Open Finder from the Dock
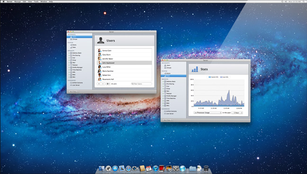The height and width of the screenshot is (174, 307). coord(101,168)
